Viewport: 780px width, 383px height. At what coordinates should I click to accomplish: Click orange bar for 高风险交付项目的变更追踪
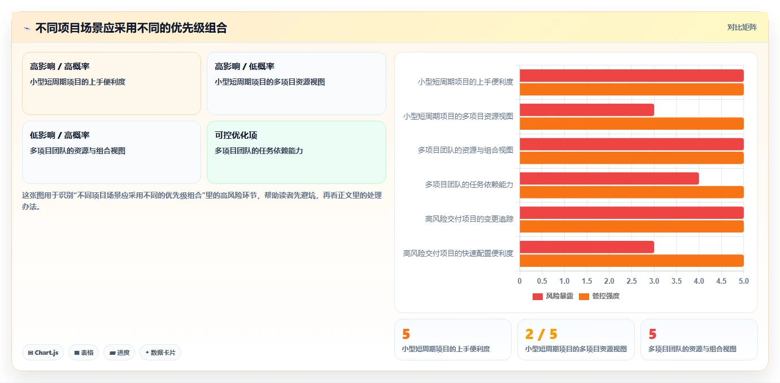pyautogui.click(x=631, y=226)
